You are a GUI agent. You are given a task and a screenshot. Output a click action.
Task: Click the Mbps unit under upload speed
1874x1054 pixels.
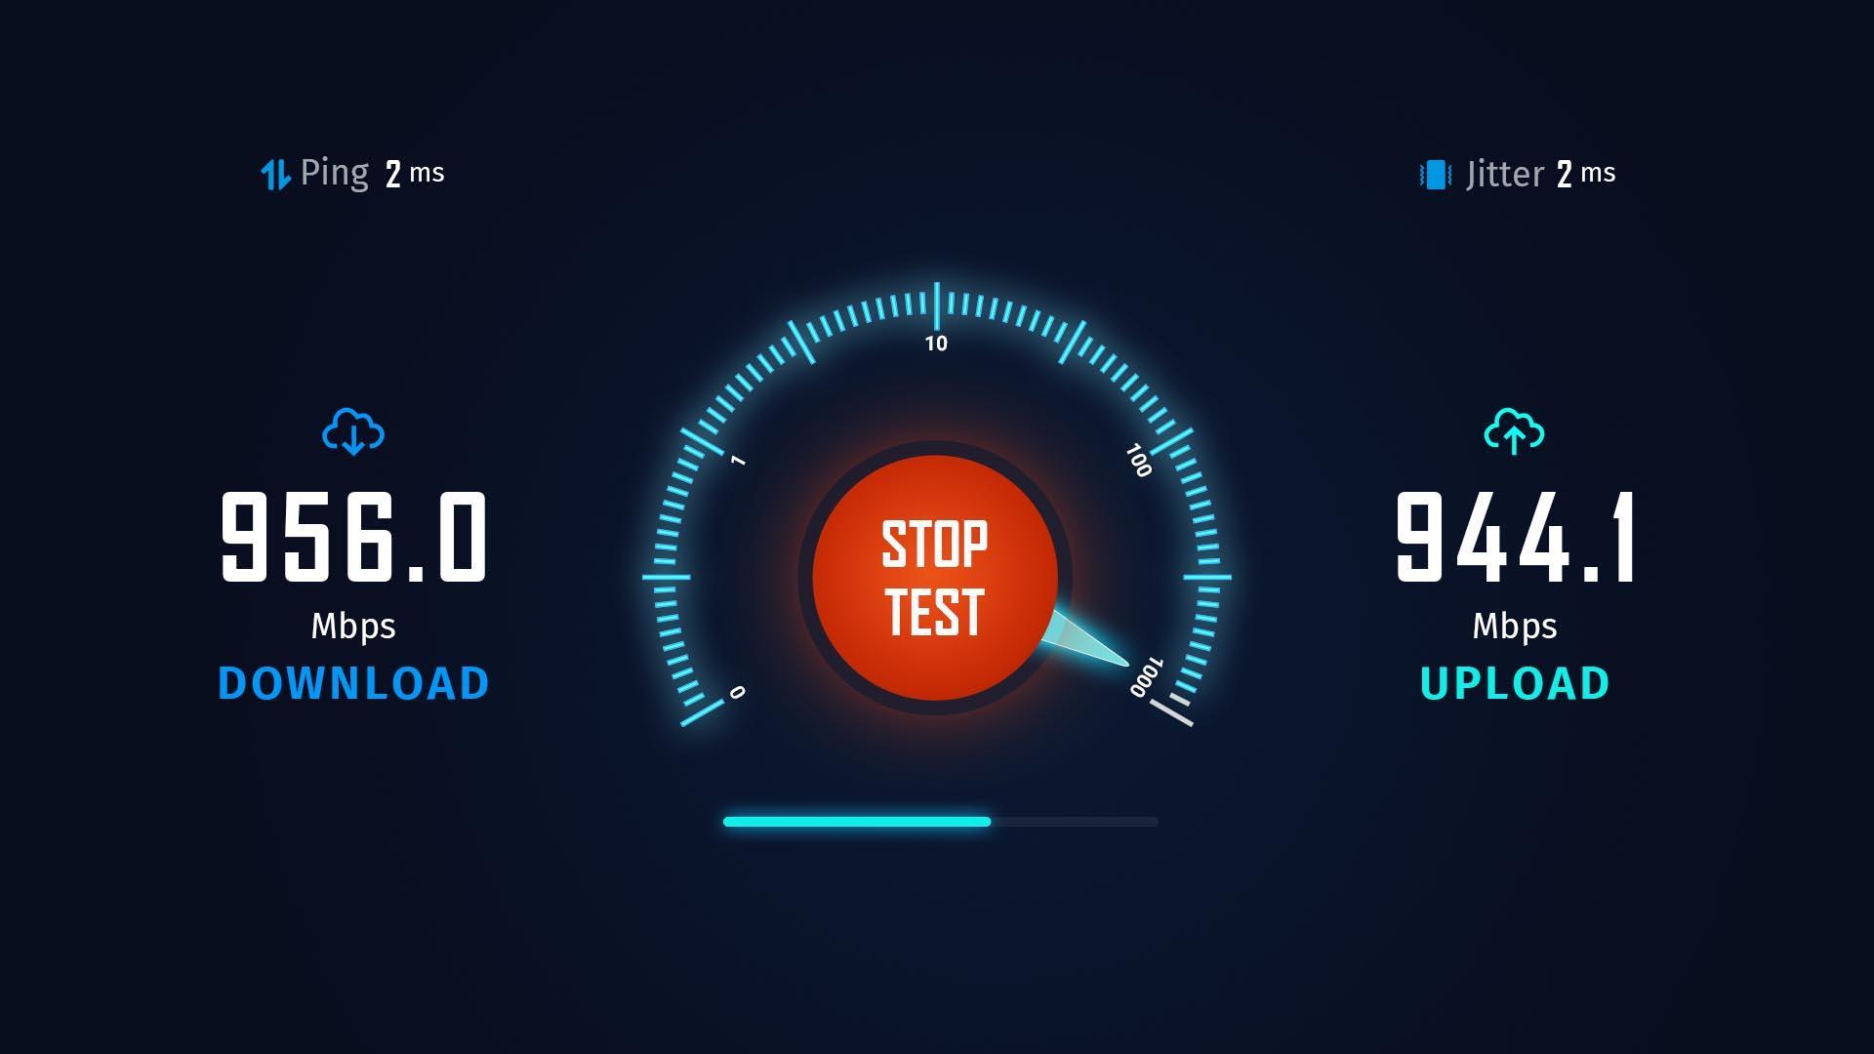[1515, 627]
